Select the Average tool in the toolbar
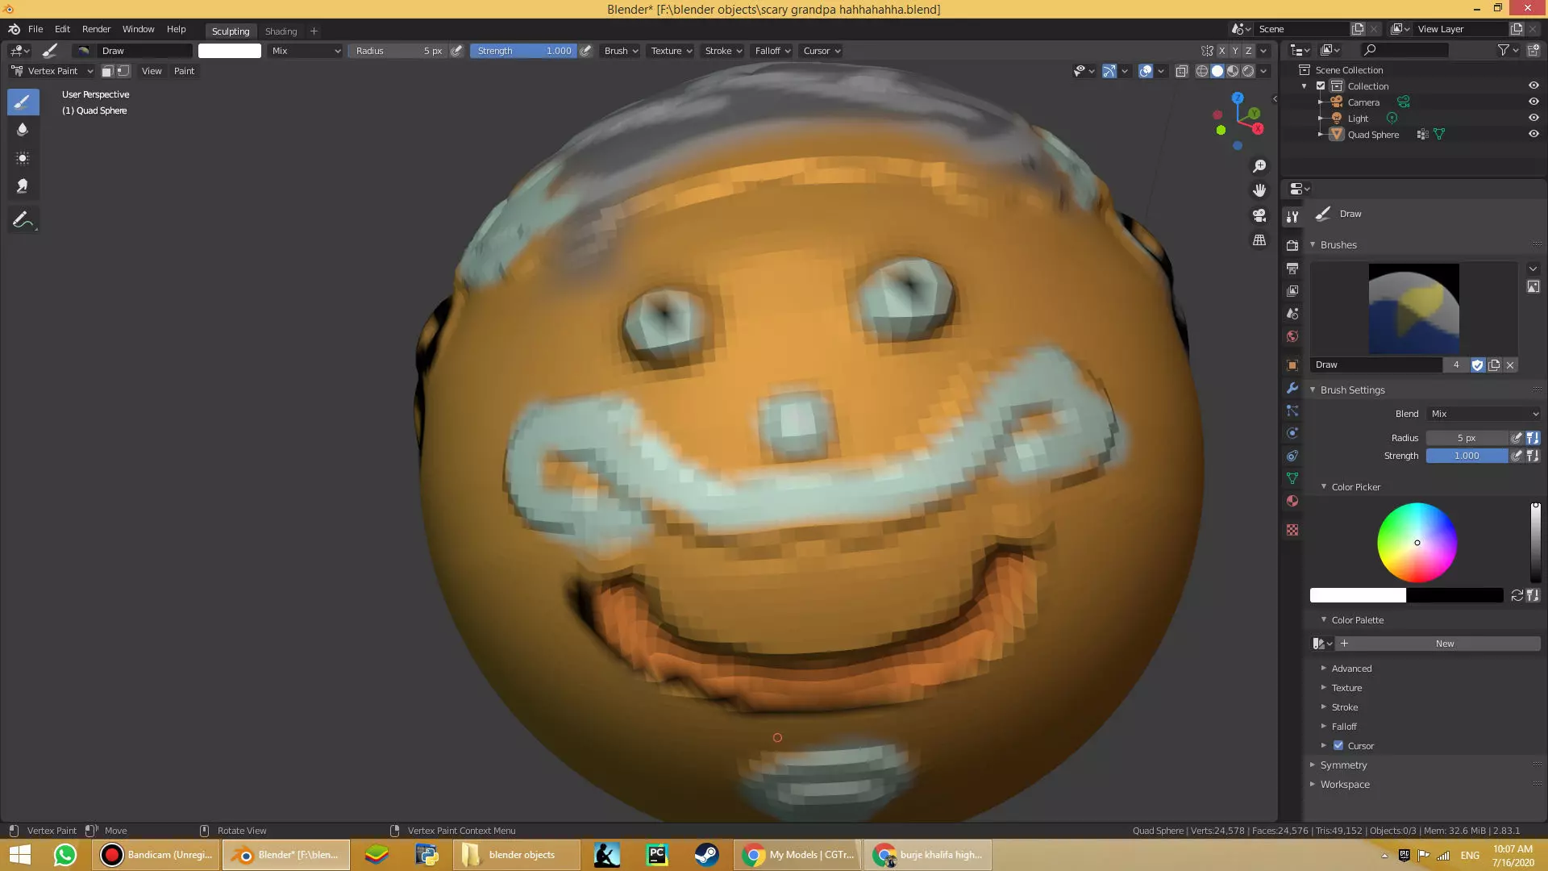 click(23, 158)
